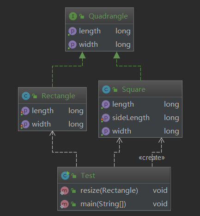Click the sideLength property icon in Square
Viewport: 200px width, 216px height.
pyautogui.click(x=105, y=118)
